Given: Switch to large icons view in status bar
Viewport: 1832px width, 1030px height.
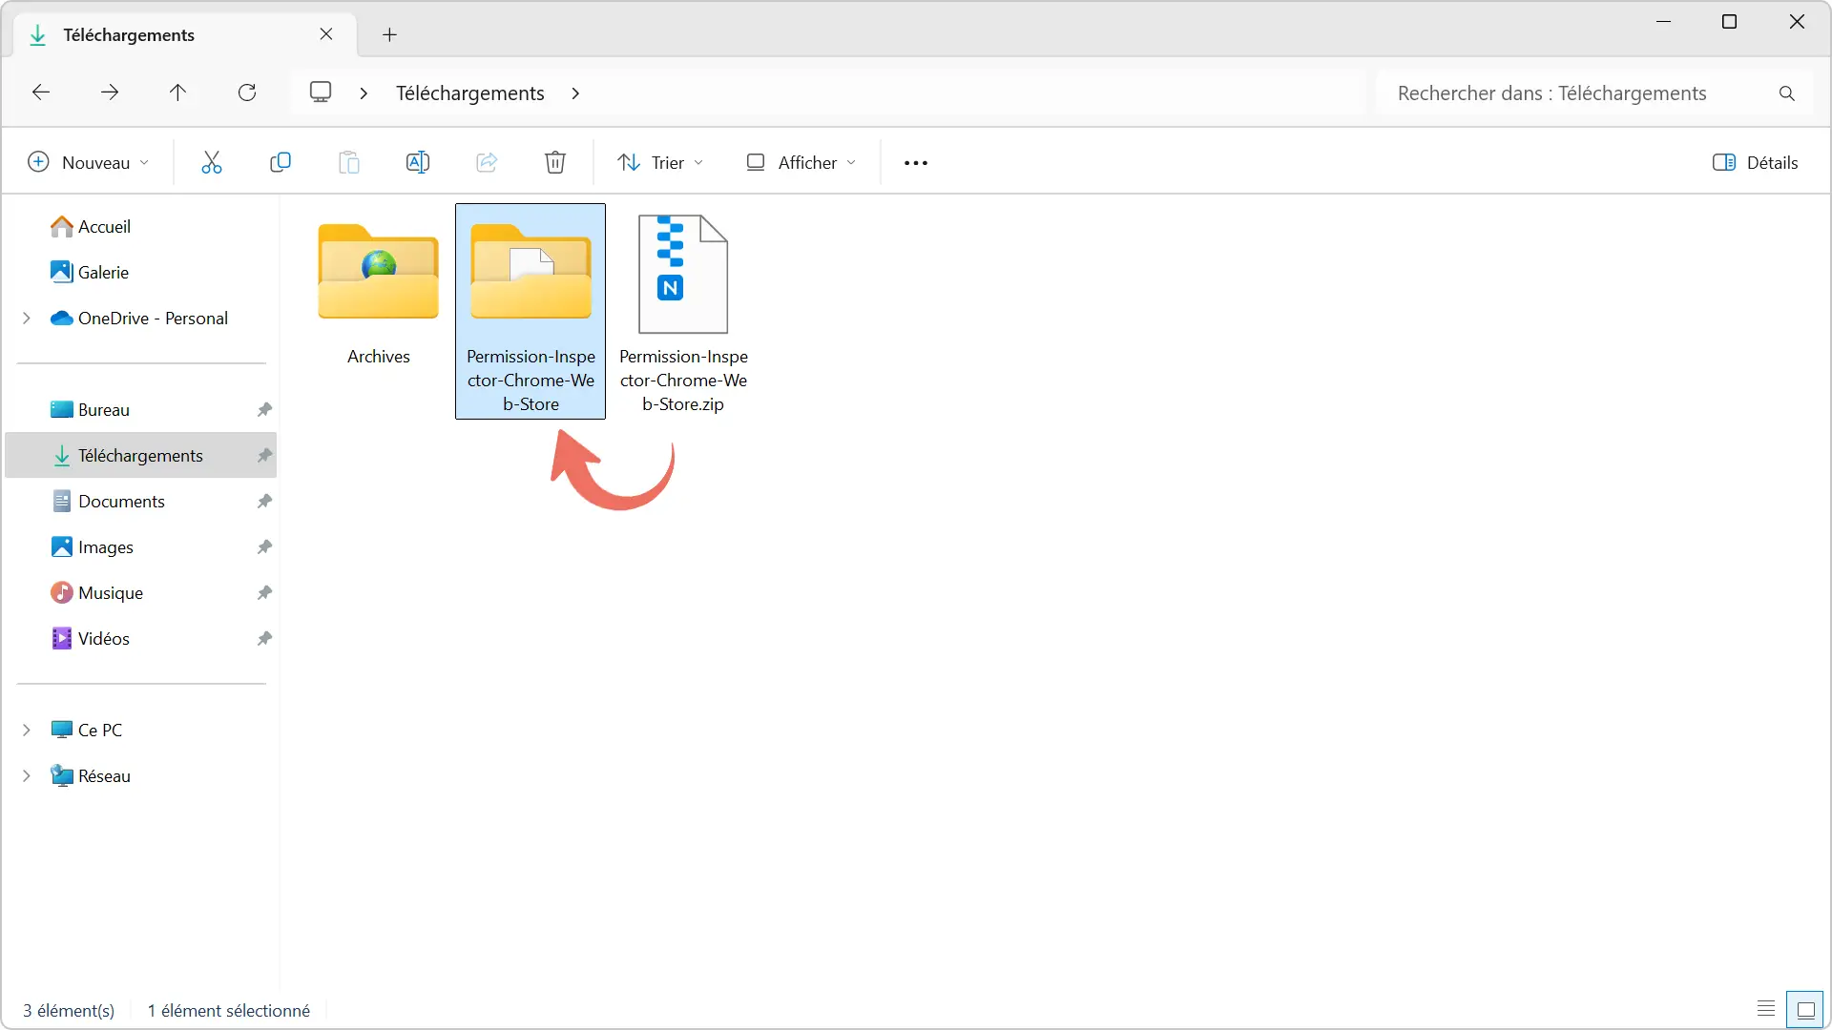Looking at the screenshot, I should pyautogui.click(x=1805, y=1009).
